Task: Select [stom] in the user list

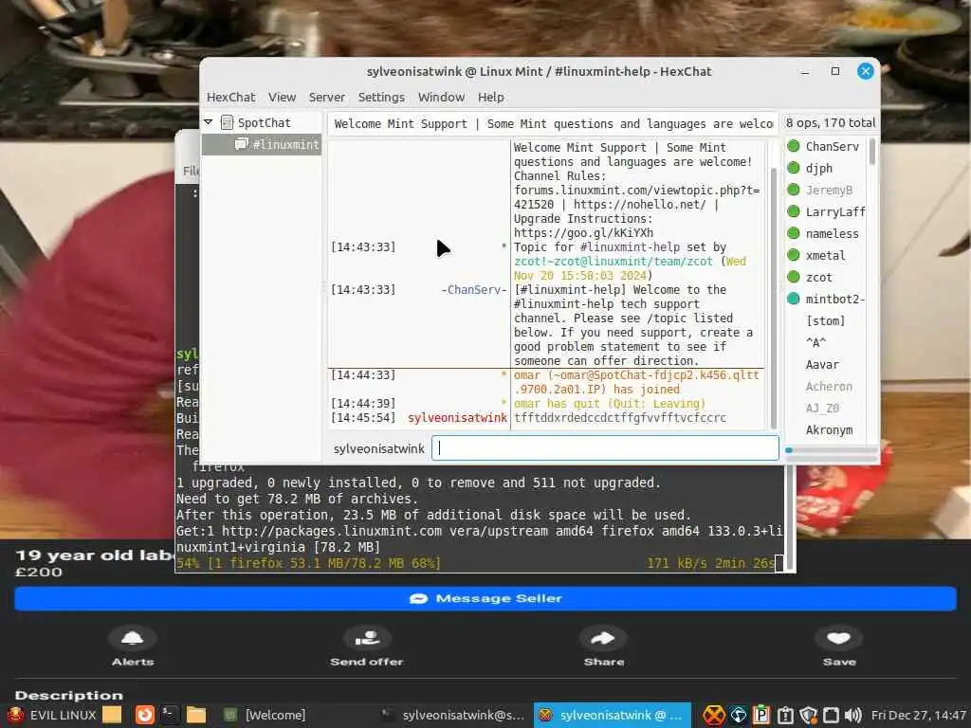Action: 825,320
